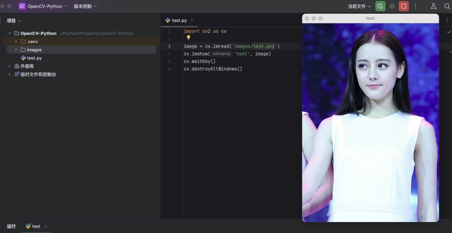452x233 pixels.
Task: Close the test image window
Action: pos(307,19)
